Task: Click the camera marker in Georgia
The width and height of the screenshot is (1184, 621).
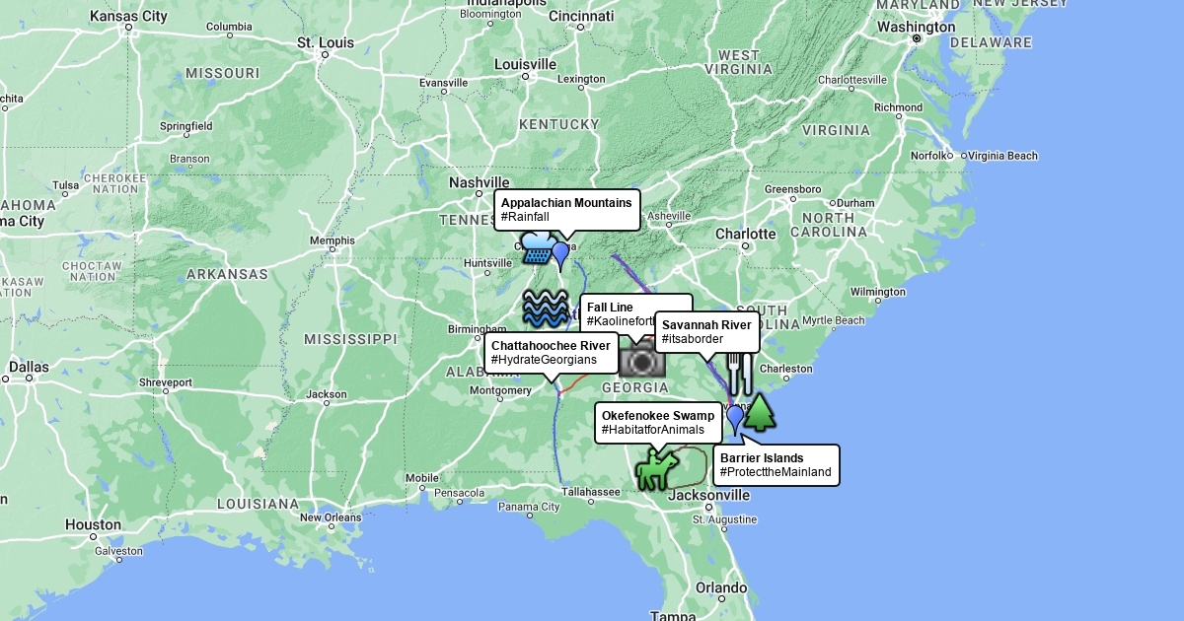Action: (x=642, y=360)
